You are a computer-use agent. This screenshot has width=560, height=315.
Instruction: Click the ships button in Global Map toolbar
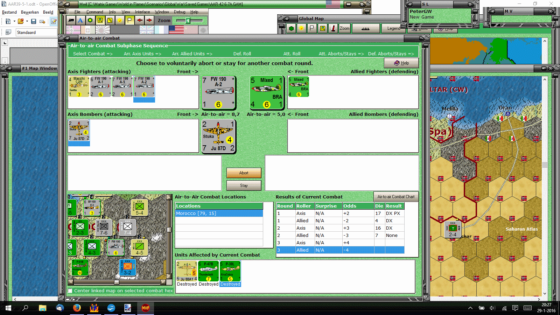366,28
